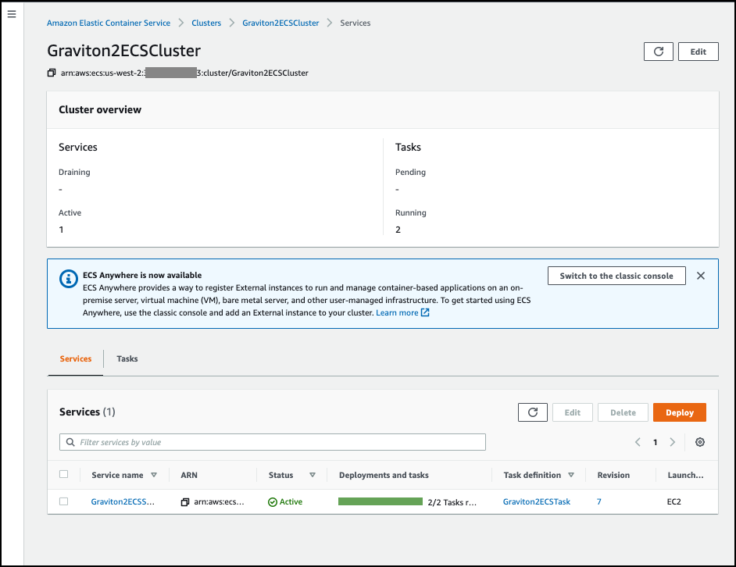Select all services checkbox in header
This screenshot has width=736, height=567.
pyautogui.click(x=64, y=474)
